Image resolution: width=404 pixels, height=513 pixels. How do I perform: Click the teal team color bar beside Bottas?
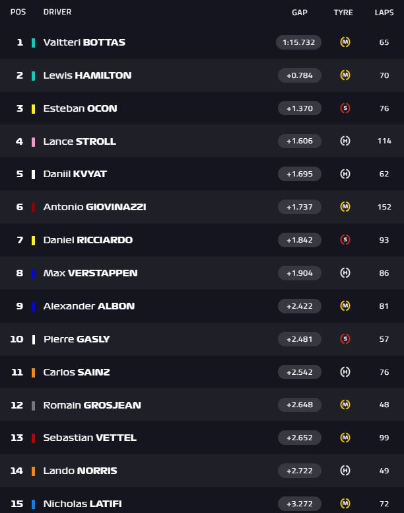33,42
